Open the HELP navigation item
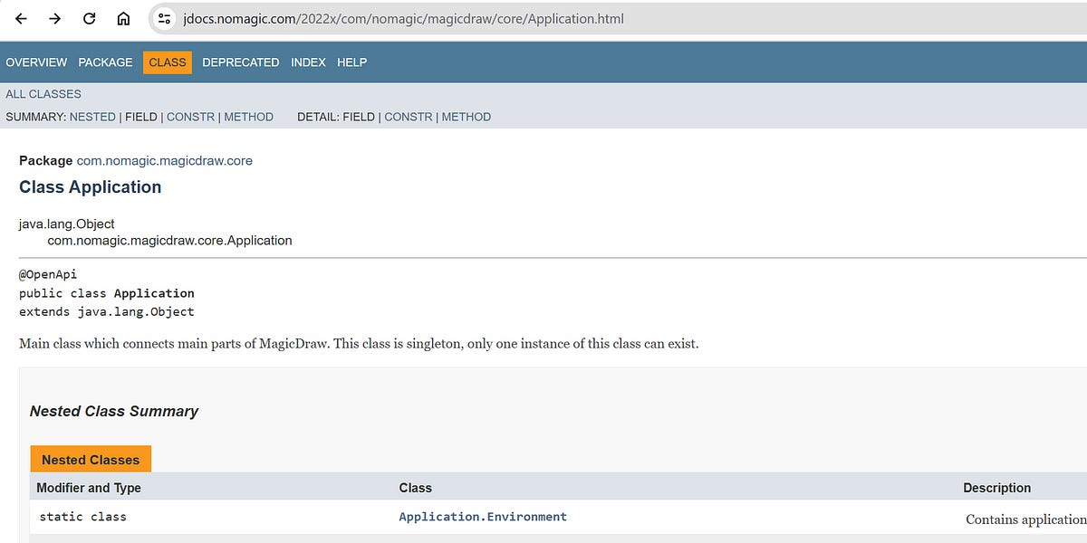Viewport: 1087px width, 543px height. pyautogui.click(x=352, y=62)
